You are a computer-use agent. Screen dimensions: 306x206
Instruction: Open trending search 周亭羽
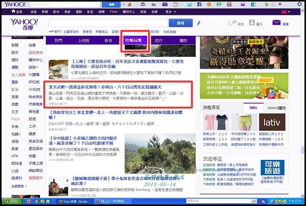87,31
